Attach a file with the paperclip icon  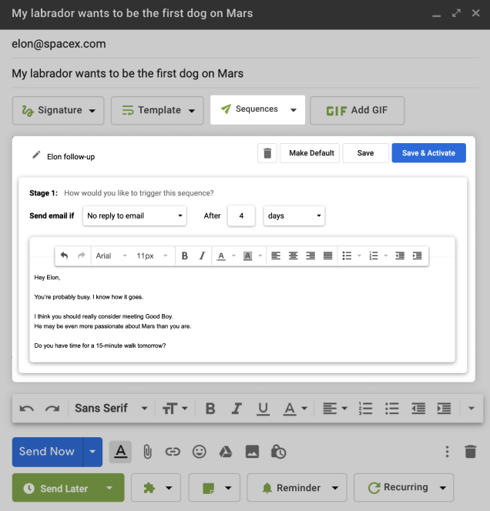[x=146, y=452]
